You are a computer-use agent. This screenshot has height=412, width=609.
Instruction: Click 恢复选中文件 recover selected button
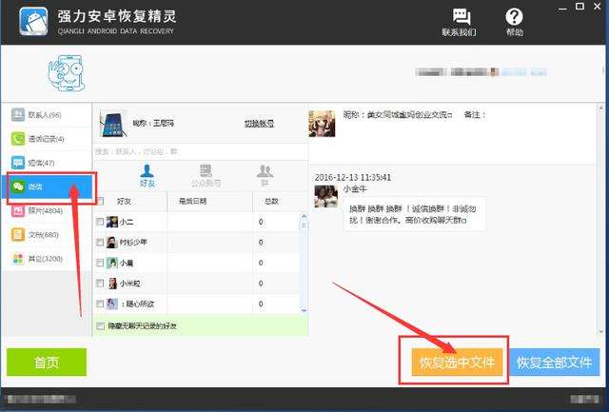point(457,362)
